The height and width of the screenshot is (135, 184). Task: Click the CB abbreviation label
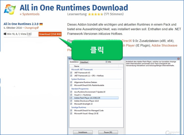tap(29, 34)
